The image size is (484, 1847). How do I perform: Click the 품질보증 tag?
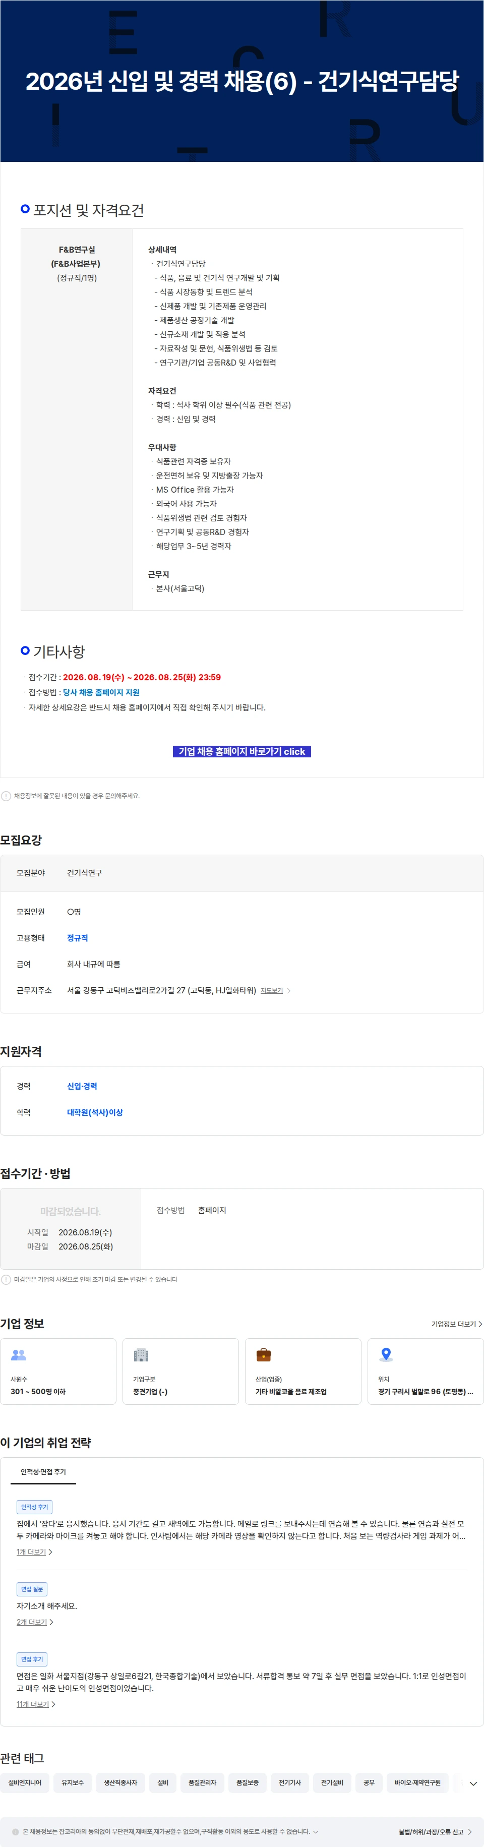click(248, 1782)
